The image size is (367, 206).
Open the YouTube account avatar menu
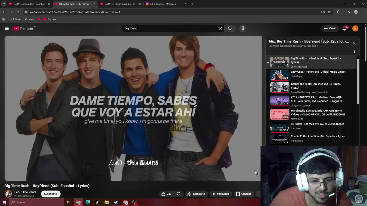point(355,28)
